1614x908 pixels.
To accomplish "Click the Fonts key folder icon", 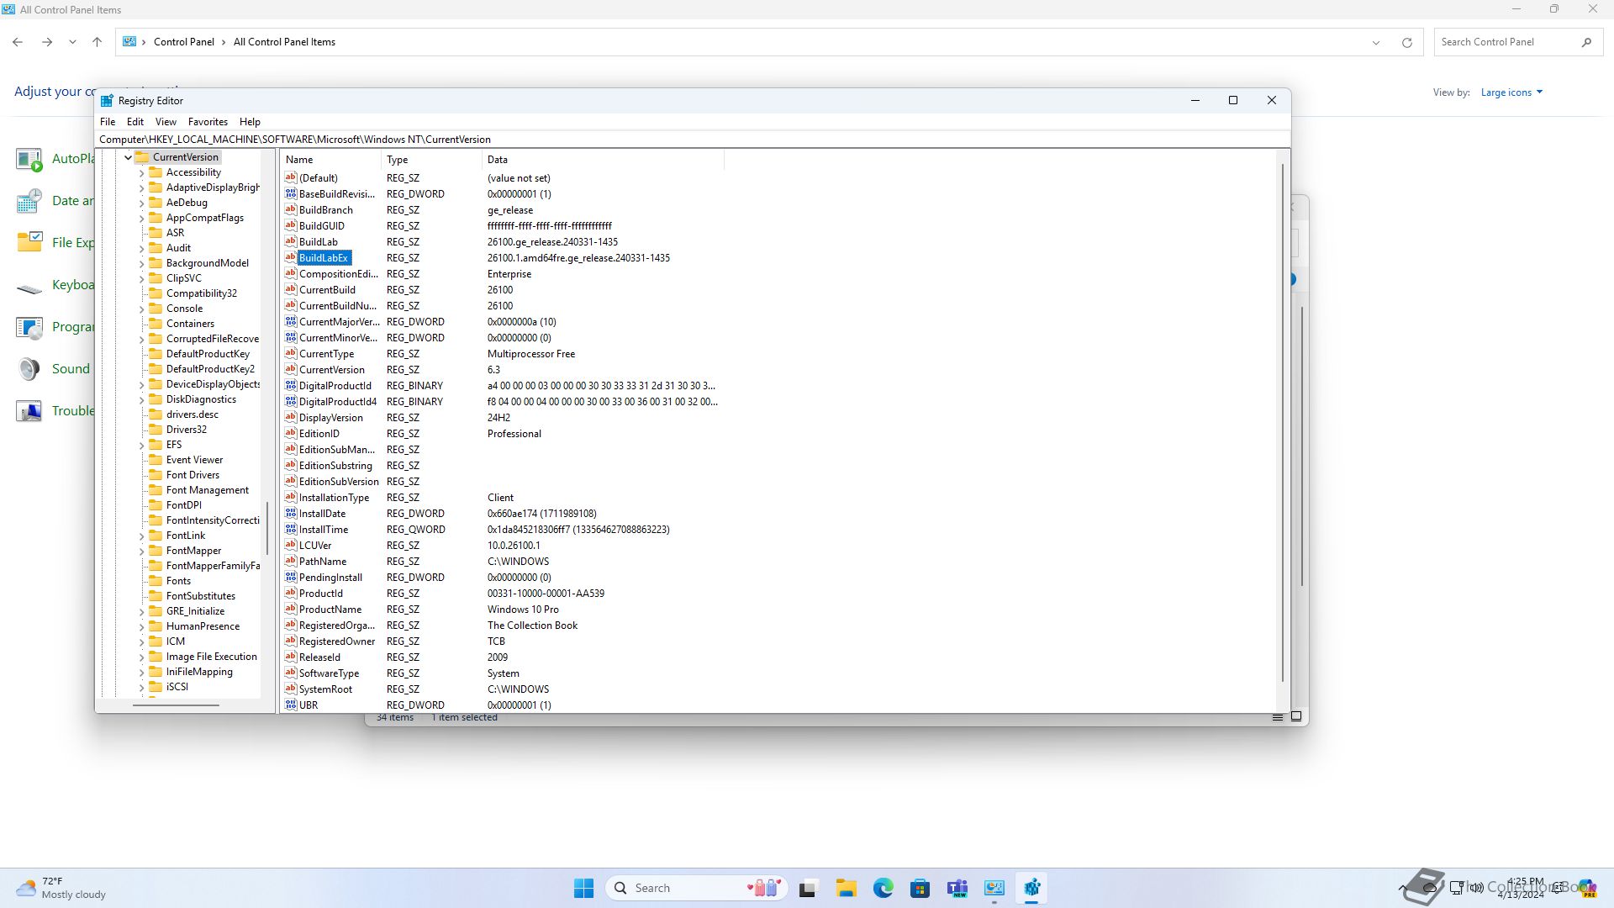I will [x=156, y=581].
